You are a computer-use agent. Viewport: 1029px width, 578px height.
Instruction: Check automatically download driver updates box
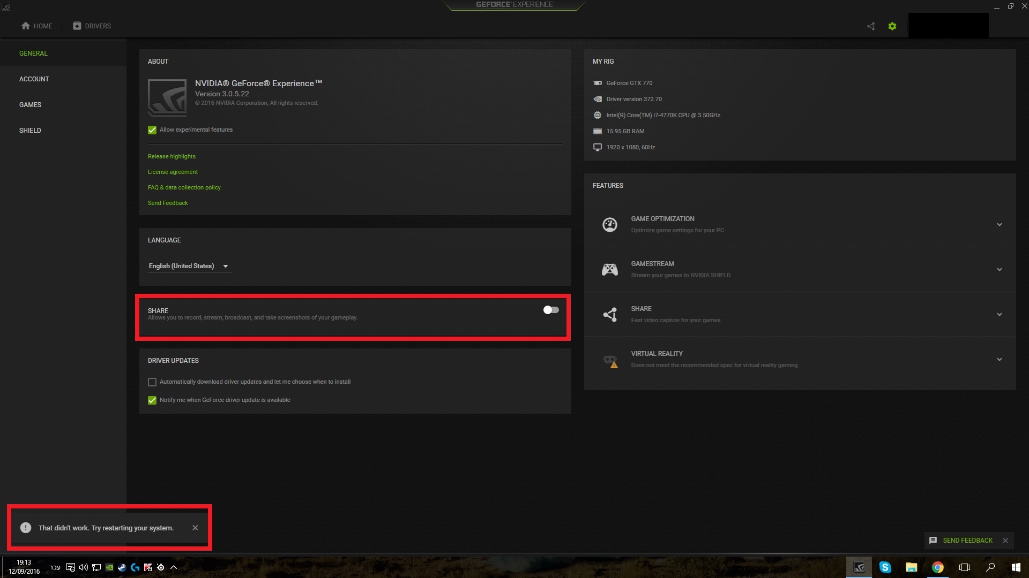tap(152, 382)
